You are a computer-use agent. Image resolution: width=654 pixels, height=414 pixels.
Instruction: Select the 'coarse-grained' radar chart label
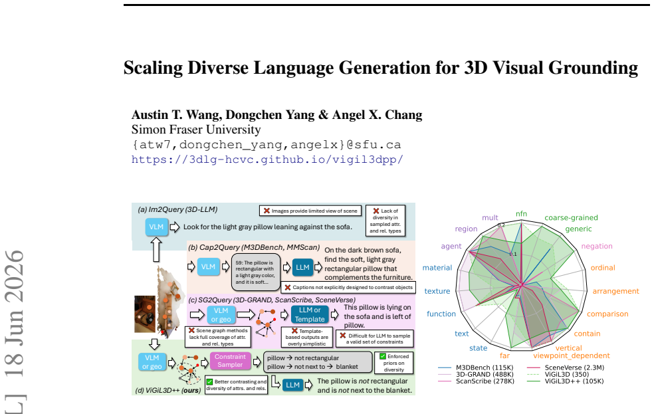571,217
